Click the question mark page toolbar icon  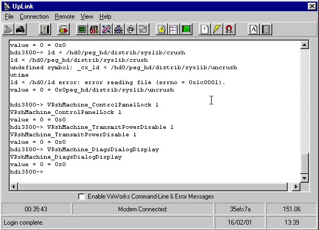[204, 29]
